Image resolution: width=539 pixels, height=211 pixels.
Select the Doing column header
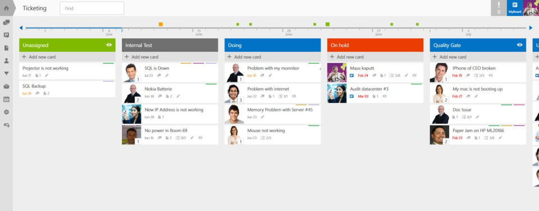pyautogui.click(x=273, y=45)
